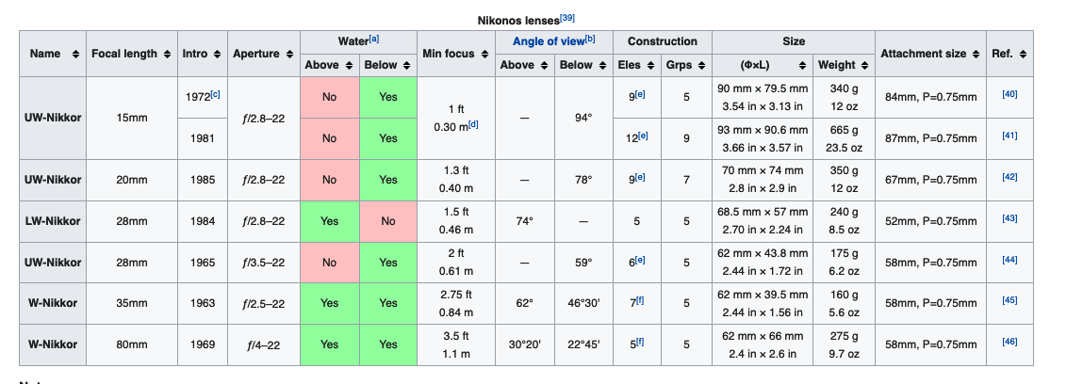Click the 15mm focal length cell
Screen dimensions: 1083x384
[x=131, y=118]
